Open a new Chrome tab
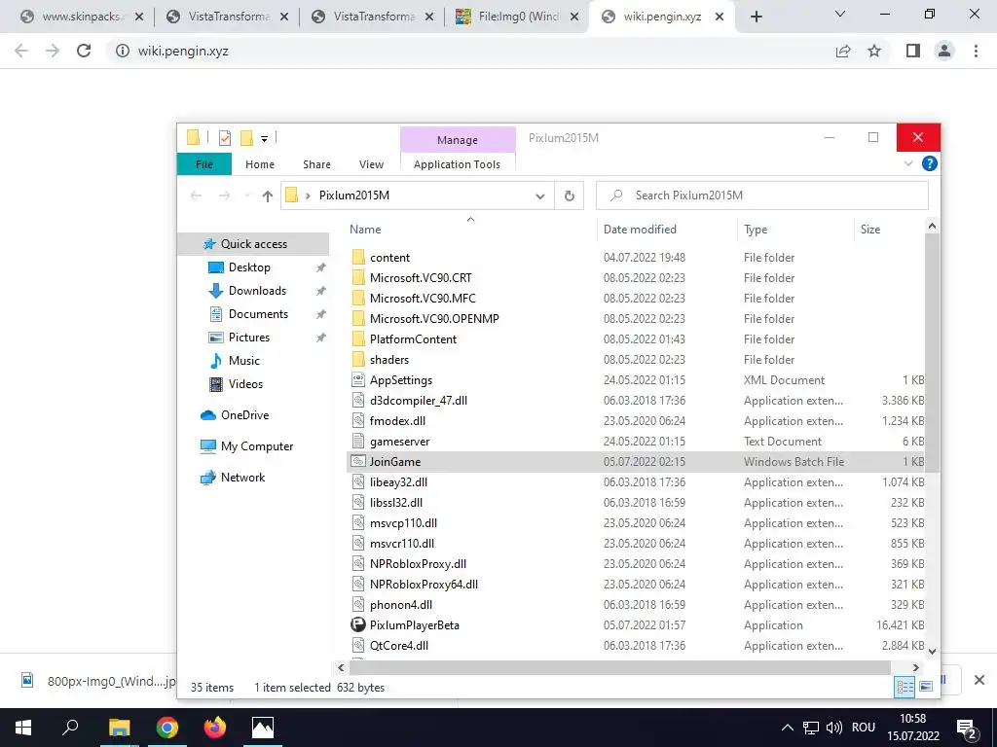997x747 pixels. 756,17
